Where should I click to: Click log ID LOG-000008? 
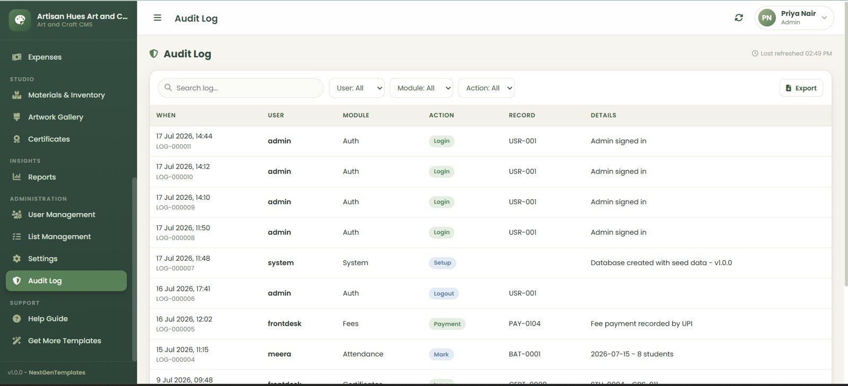175,238
